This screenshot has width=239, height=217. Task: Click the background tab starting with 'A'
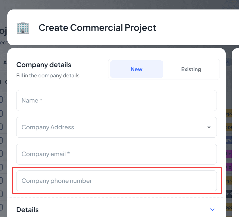tap(5, 63)
